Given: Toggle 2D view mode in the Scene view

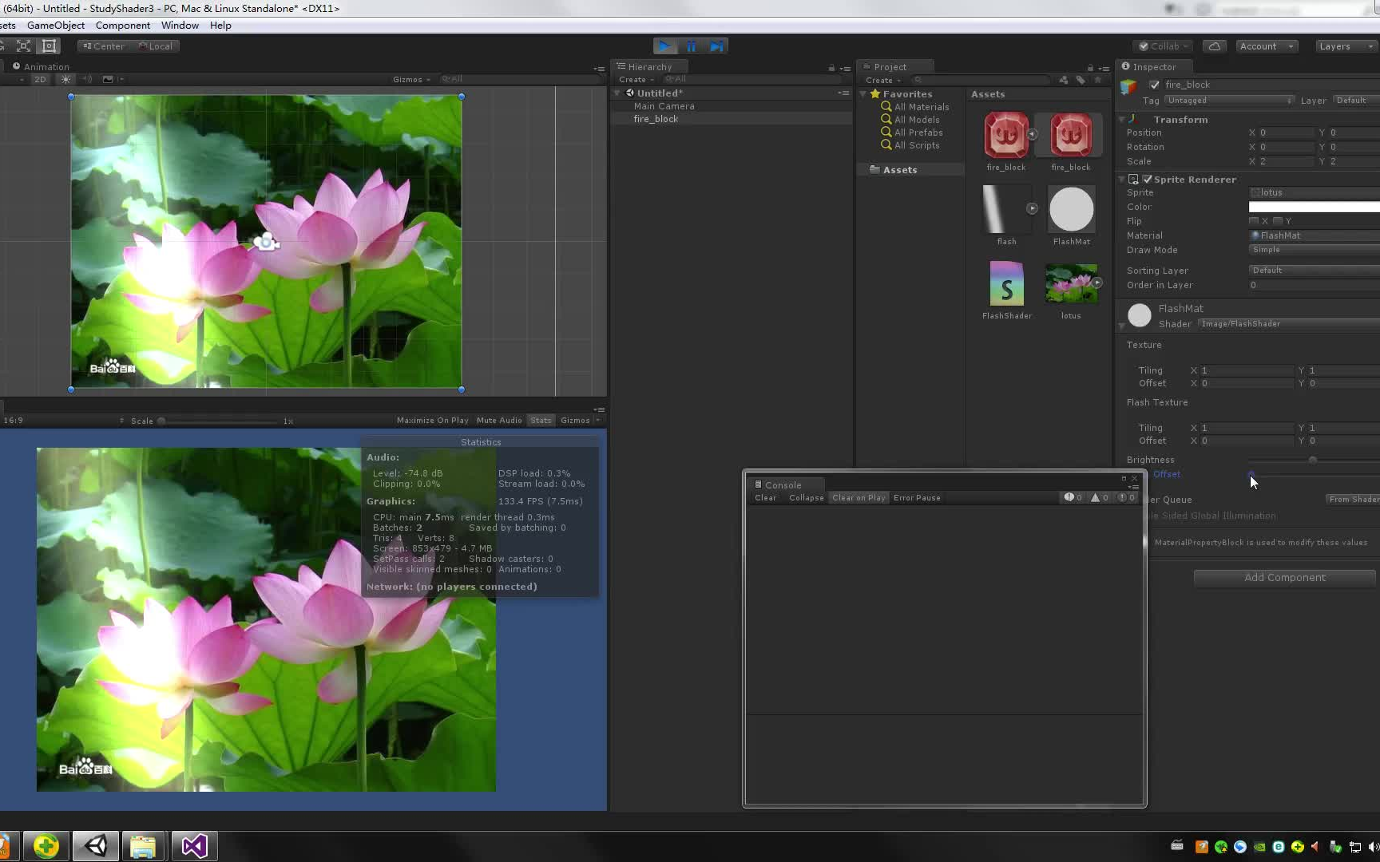Looking at the screenshot, I should (40, 79).
